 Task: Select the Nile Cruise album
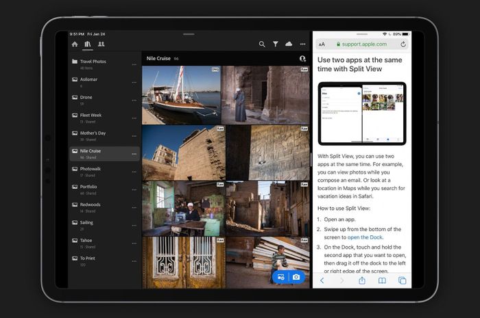tap(104, 154)
